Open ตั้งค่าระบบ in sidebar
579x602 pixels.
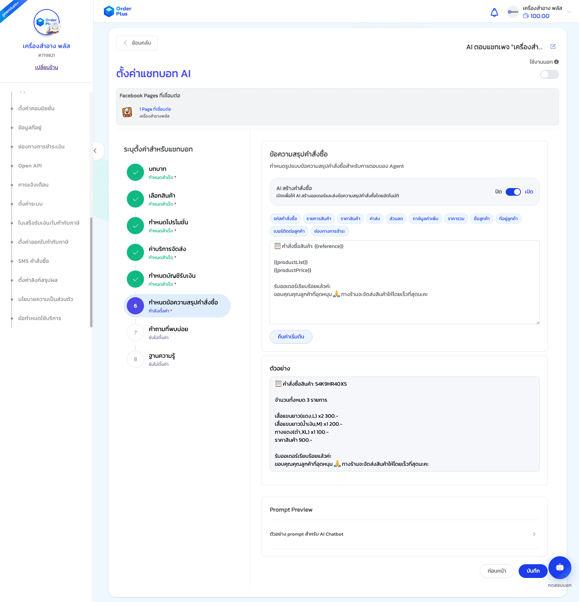pos(31,204)
